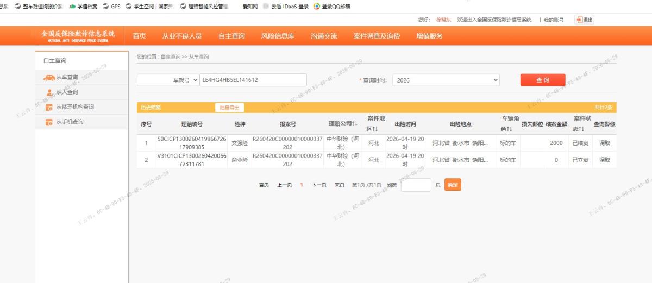Click 调取 in the 交强险 row
This screenshot has height=283, width=652.
[x=604, y=143]
